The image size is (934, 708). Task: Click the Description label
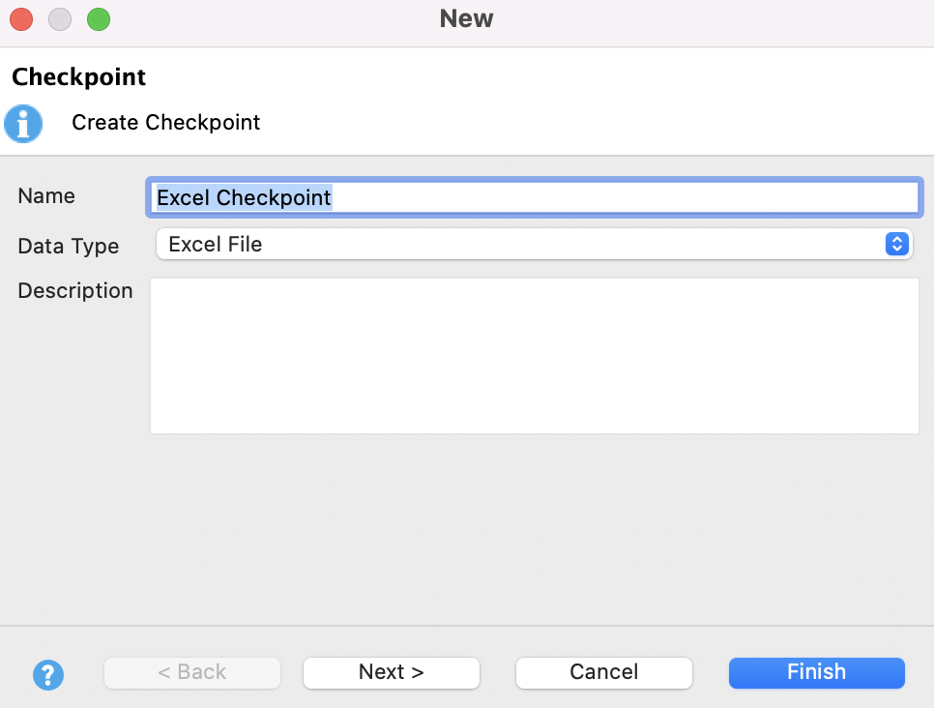[75, 291]
